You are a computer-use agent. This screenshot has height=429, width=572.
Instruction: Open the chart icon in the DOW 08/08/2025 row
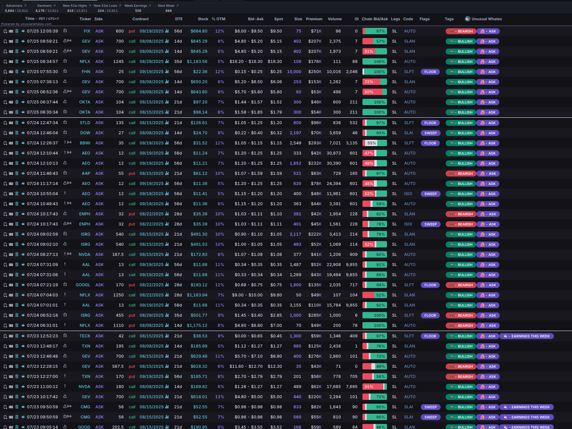click(x=167, y=133)
